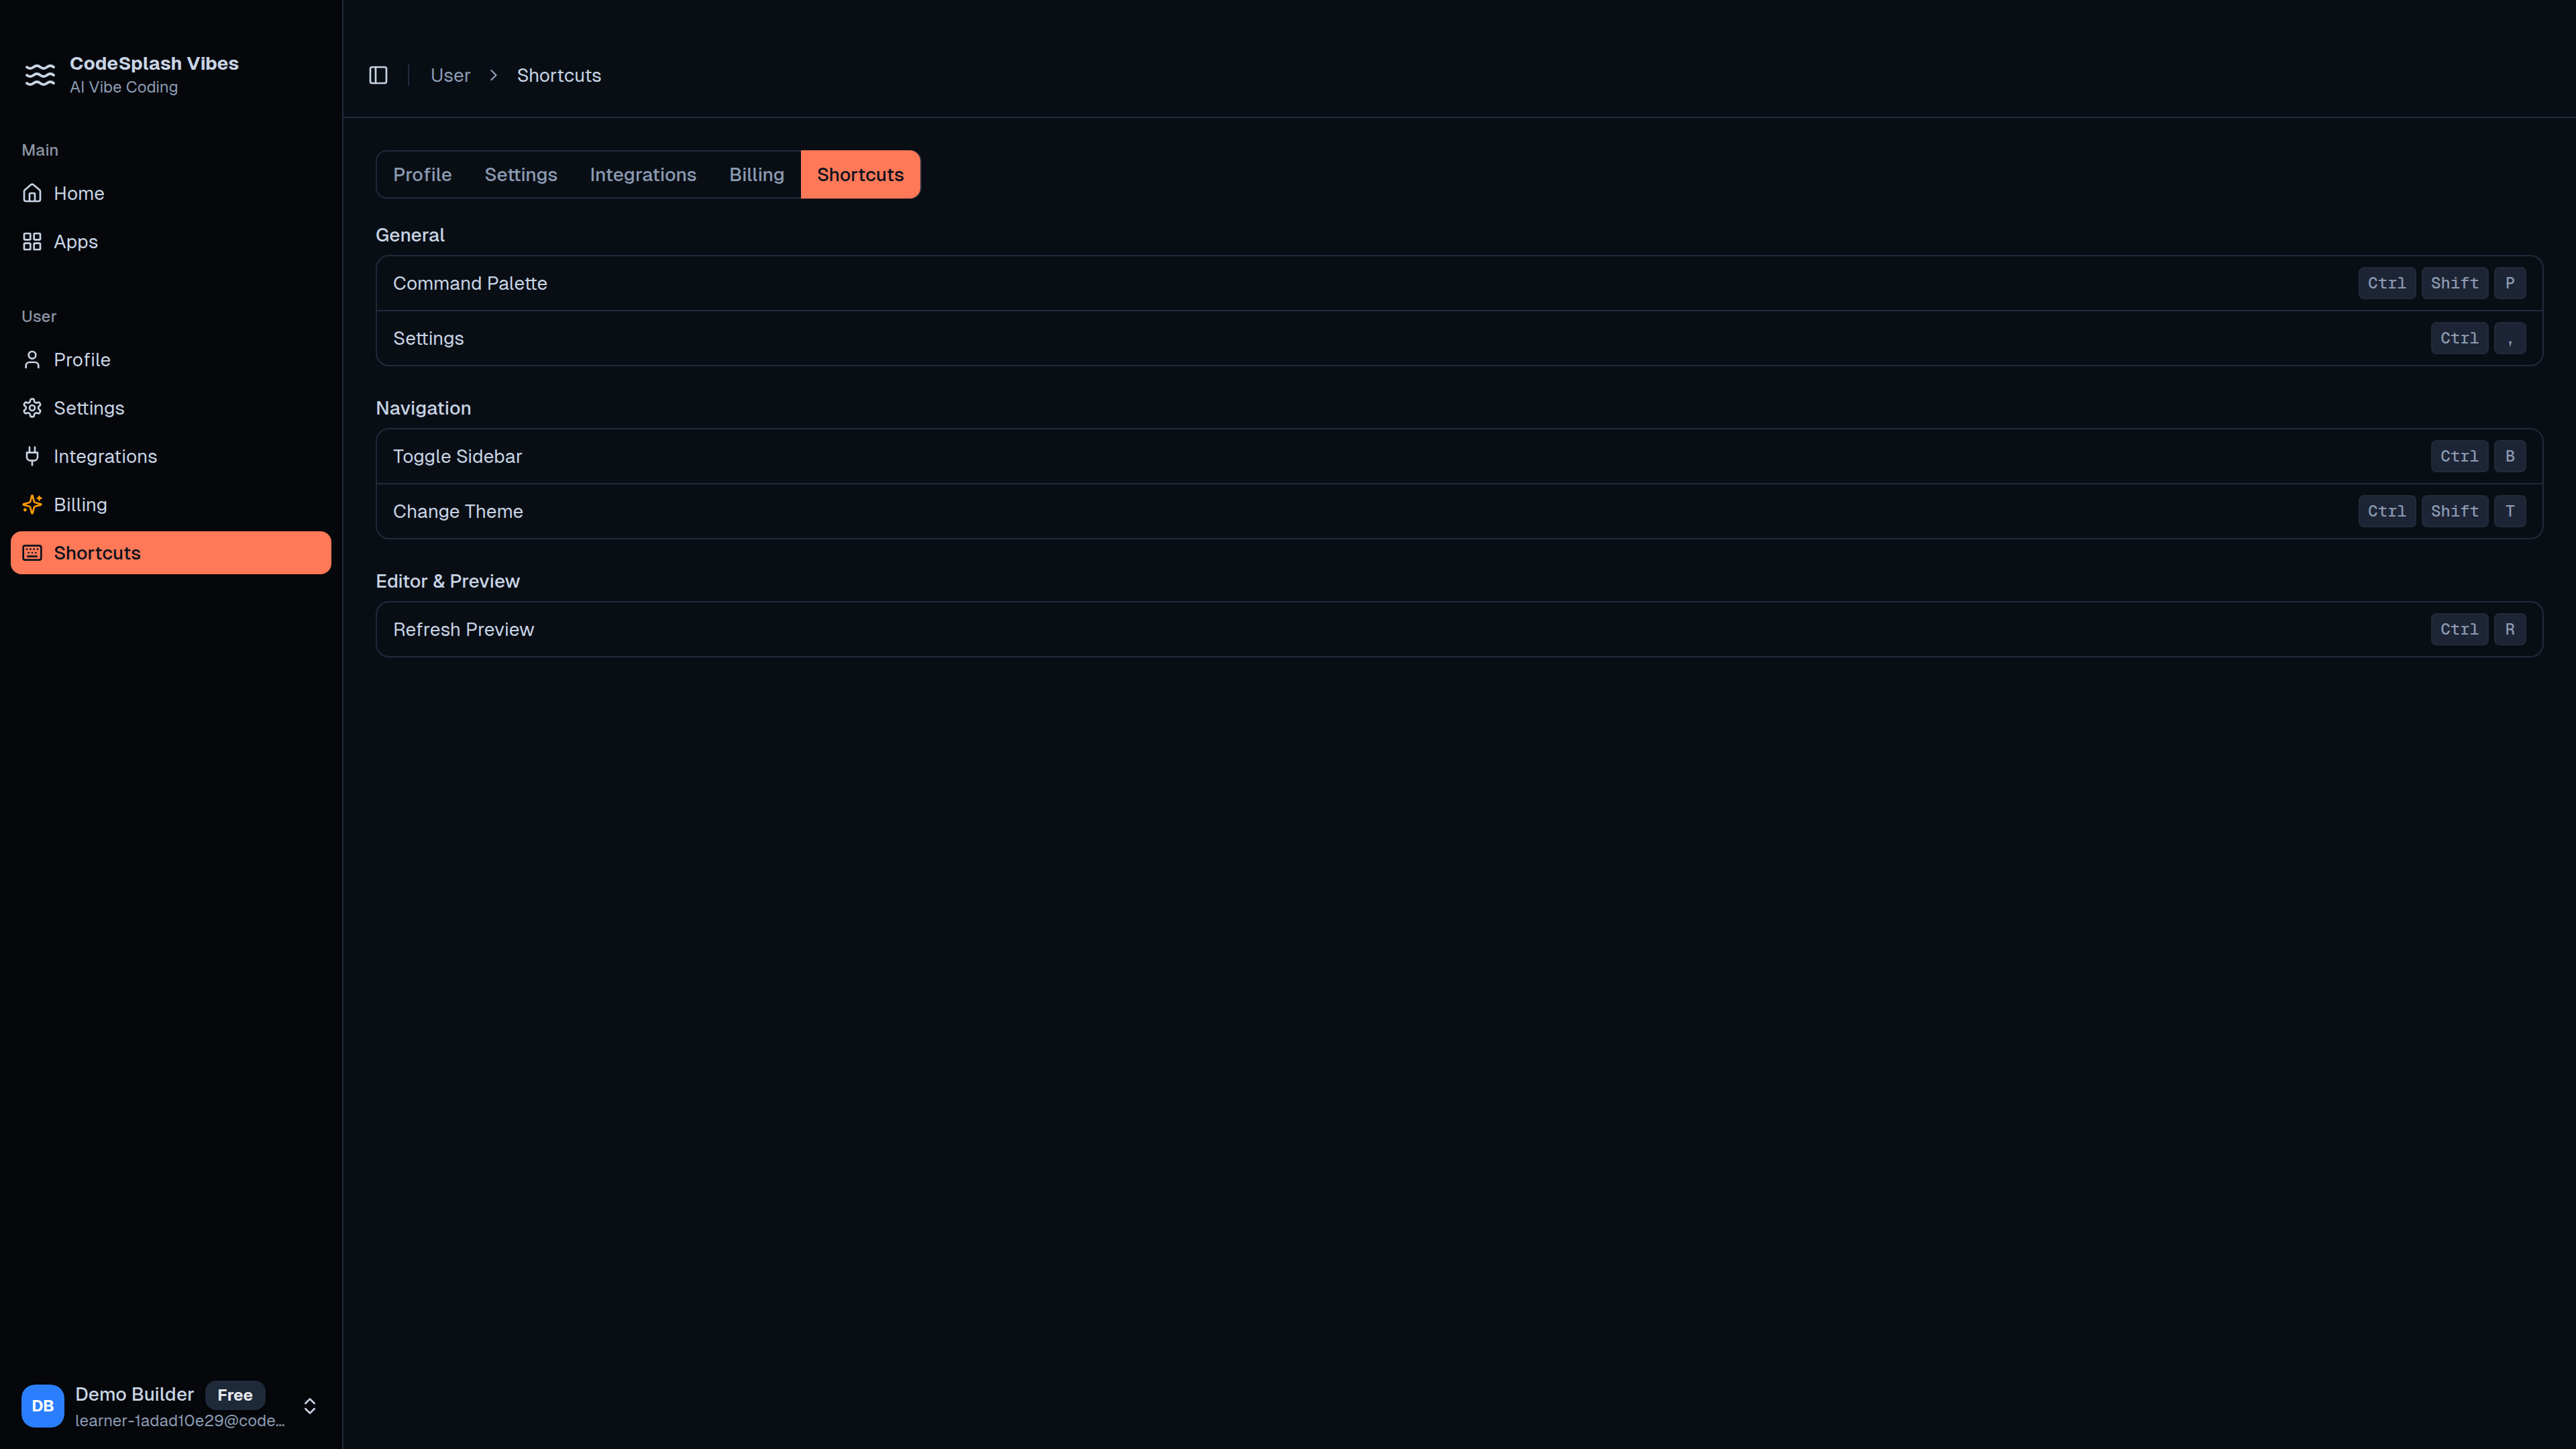Click the Refresh Preview shortcut row label
Image resolution: width=2576 pixels, height=1449 pixels.
463,629
